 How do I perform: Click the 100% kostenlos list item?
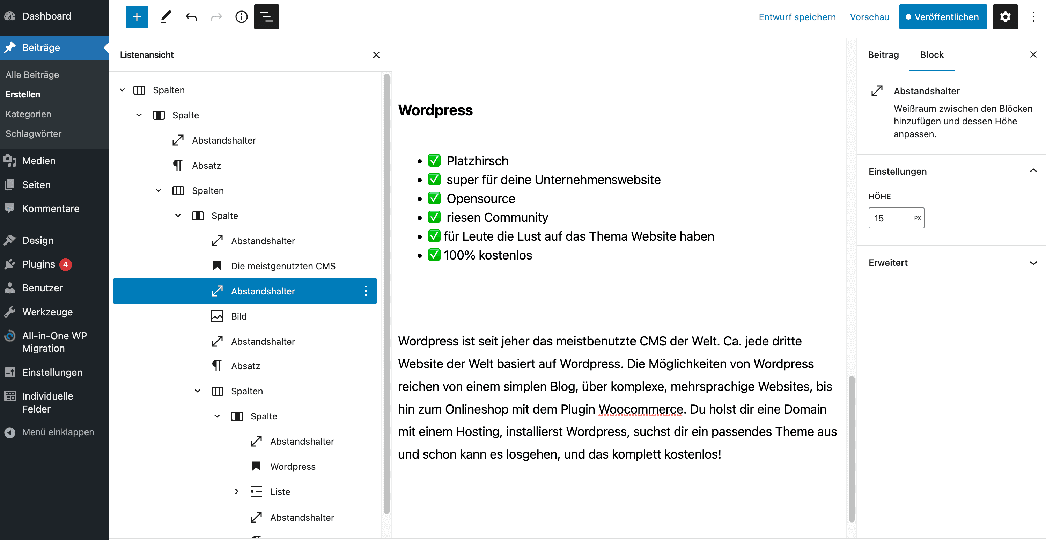pos(480,255)
